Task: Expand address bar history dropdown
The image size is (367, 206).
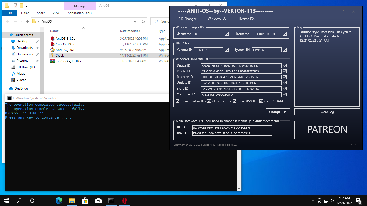Action: click(x=135, y=21)
